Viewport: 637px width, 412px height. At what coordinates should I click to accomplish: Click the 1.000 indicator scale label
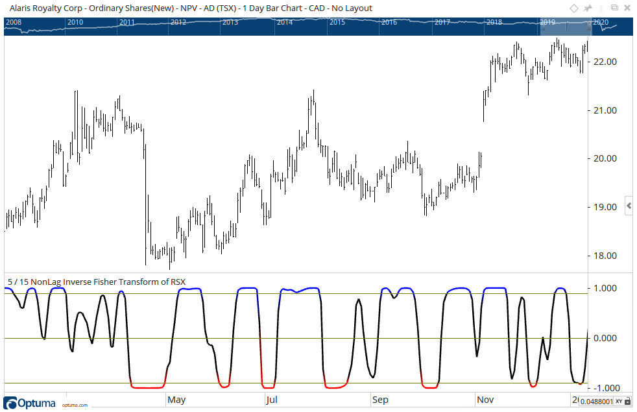pyautogui.click(x=605, y=288)
